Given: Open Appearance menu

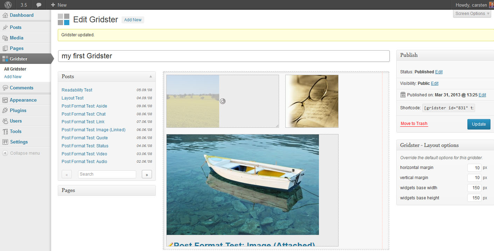Looking at the screenshot, I should coord(23,100).
